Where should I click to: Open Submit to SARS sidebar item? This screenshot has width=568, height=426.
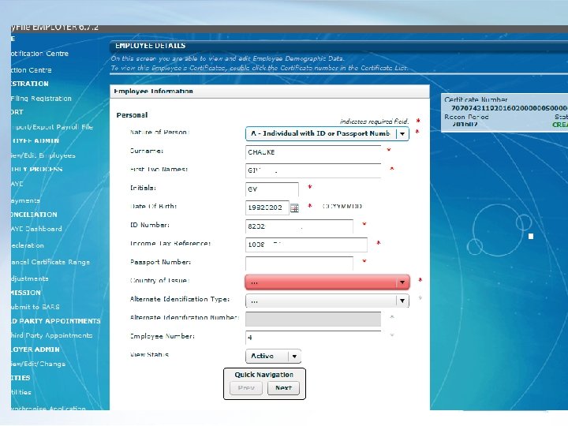point(35,307)
